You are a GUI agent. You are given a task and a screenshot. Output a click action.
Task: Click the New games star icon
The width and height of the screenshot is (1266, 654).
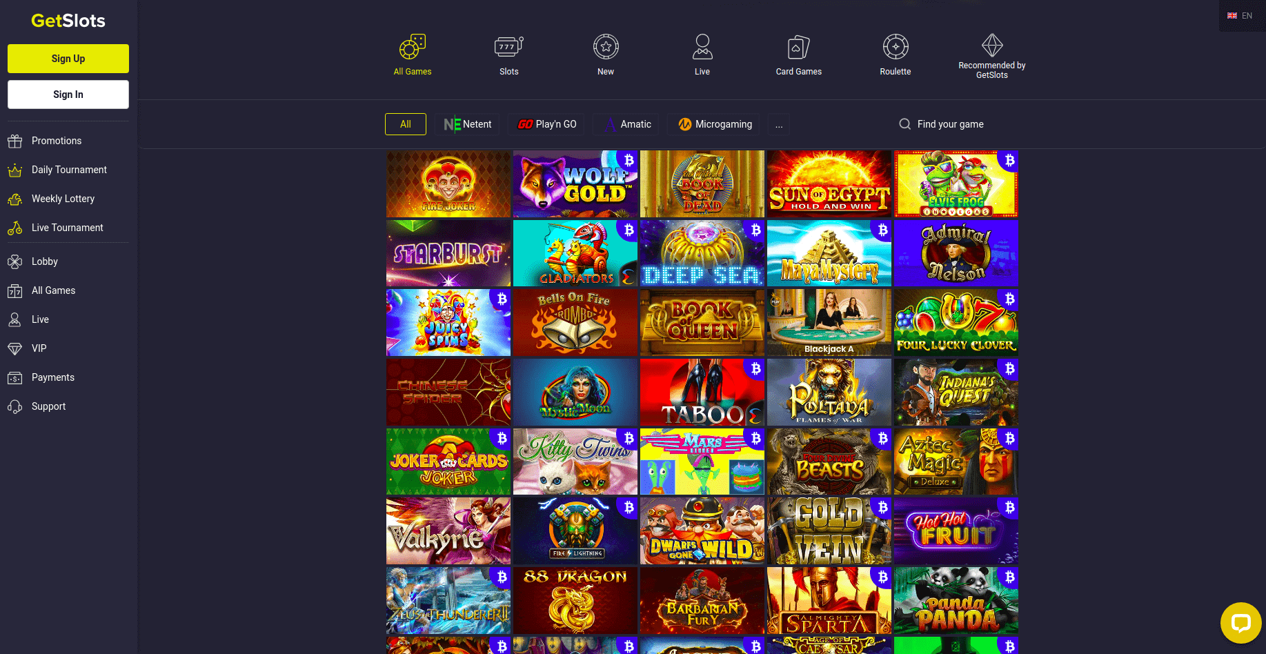tap(606, 47)
